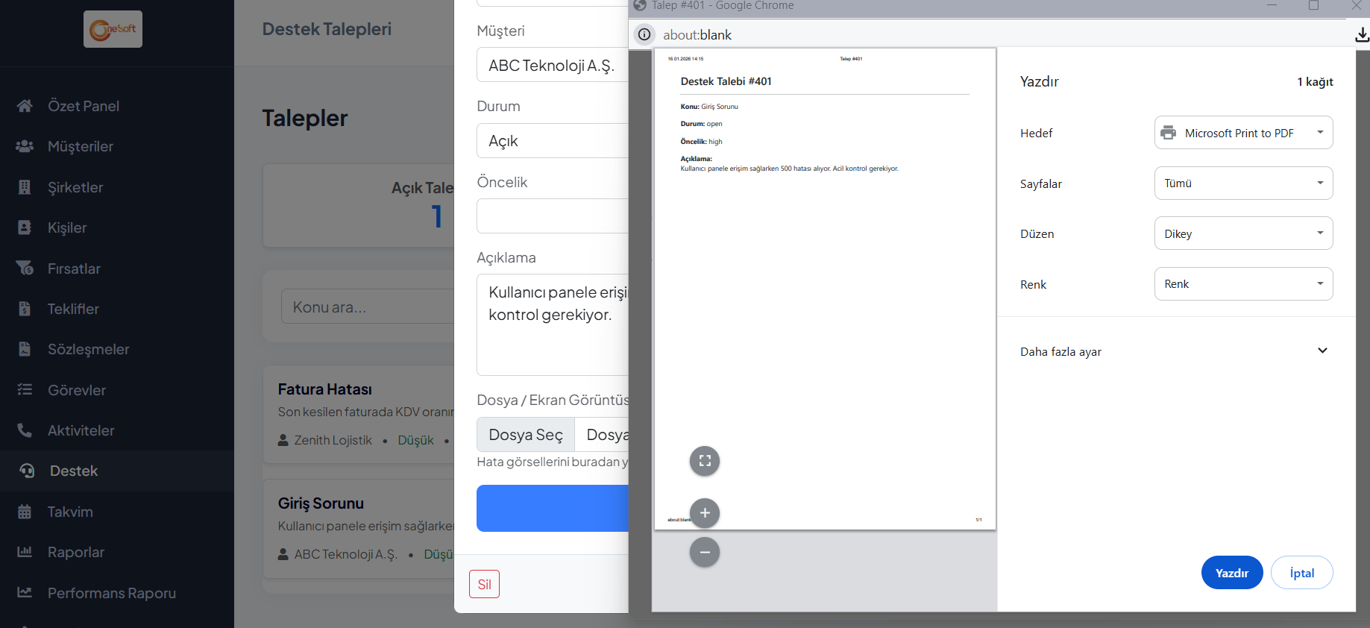Cancel printing with the İptal button
Screen dimensions: 1370x628
1301,573
